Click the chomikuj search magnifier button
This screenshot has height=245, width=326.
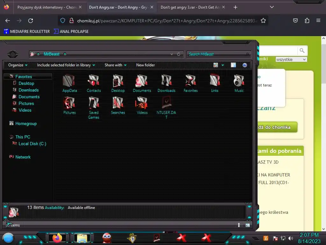(302, 50)
